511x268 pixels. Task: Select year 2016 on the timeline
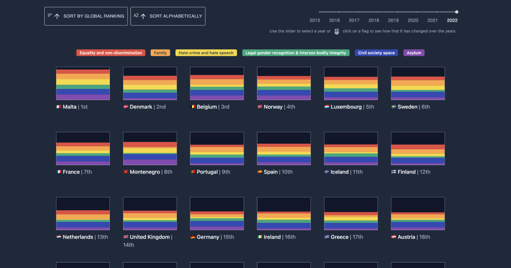pos(334,20)
